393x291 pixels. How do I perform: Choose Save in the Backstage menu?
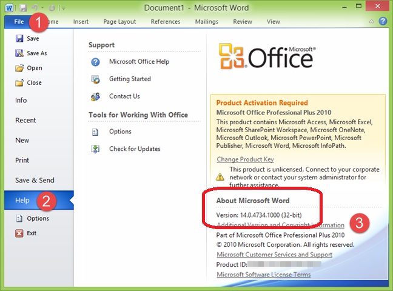[33, 38]
